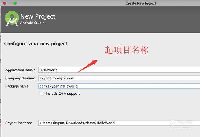Viewport: 200px width, 137px height.
Task: Click the "New Project" header title
Action: pyautogui.click(x=38, y=16)
